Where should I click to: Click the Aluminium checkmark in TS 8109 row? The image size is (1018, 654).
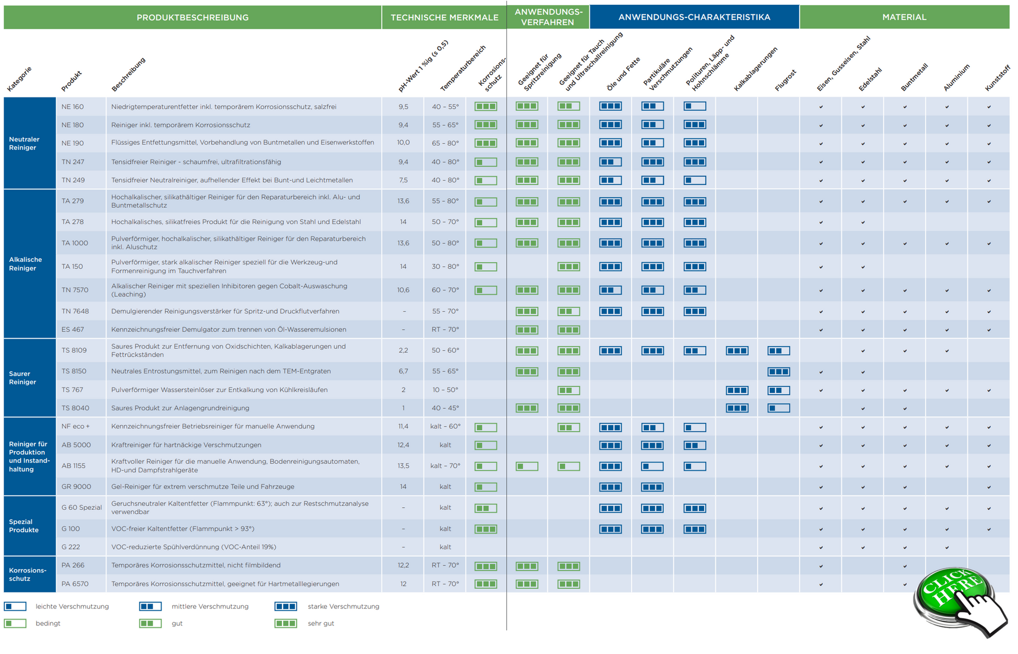tap(947, 351)
